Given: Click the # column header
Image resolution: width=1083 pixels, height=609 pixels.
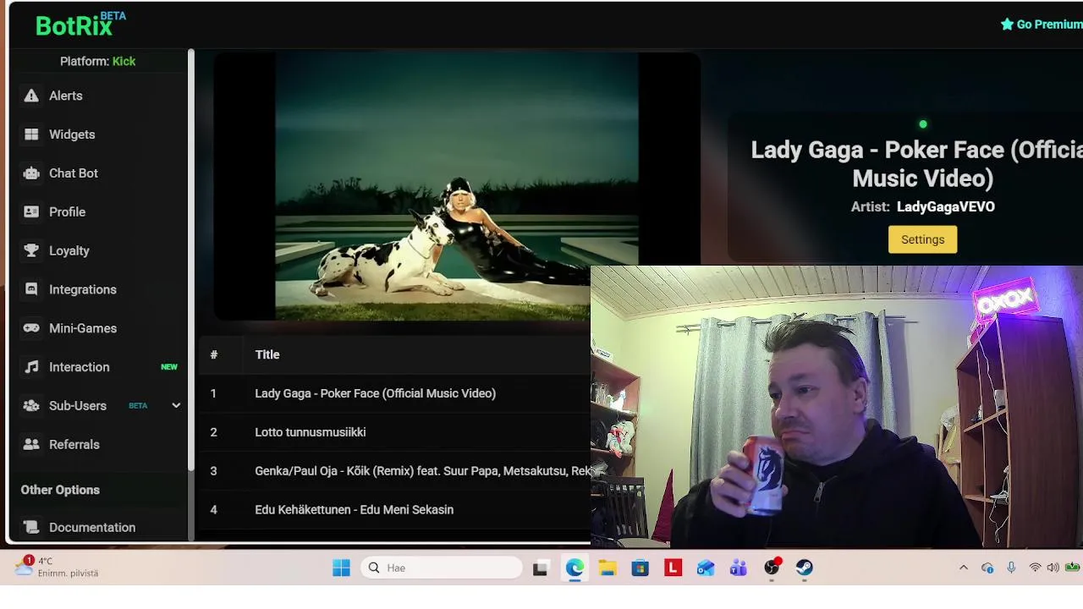Looking at the screenshot, I should [x=214, y=354].
